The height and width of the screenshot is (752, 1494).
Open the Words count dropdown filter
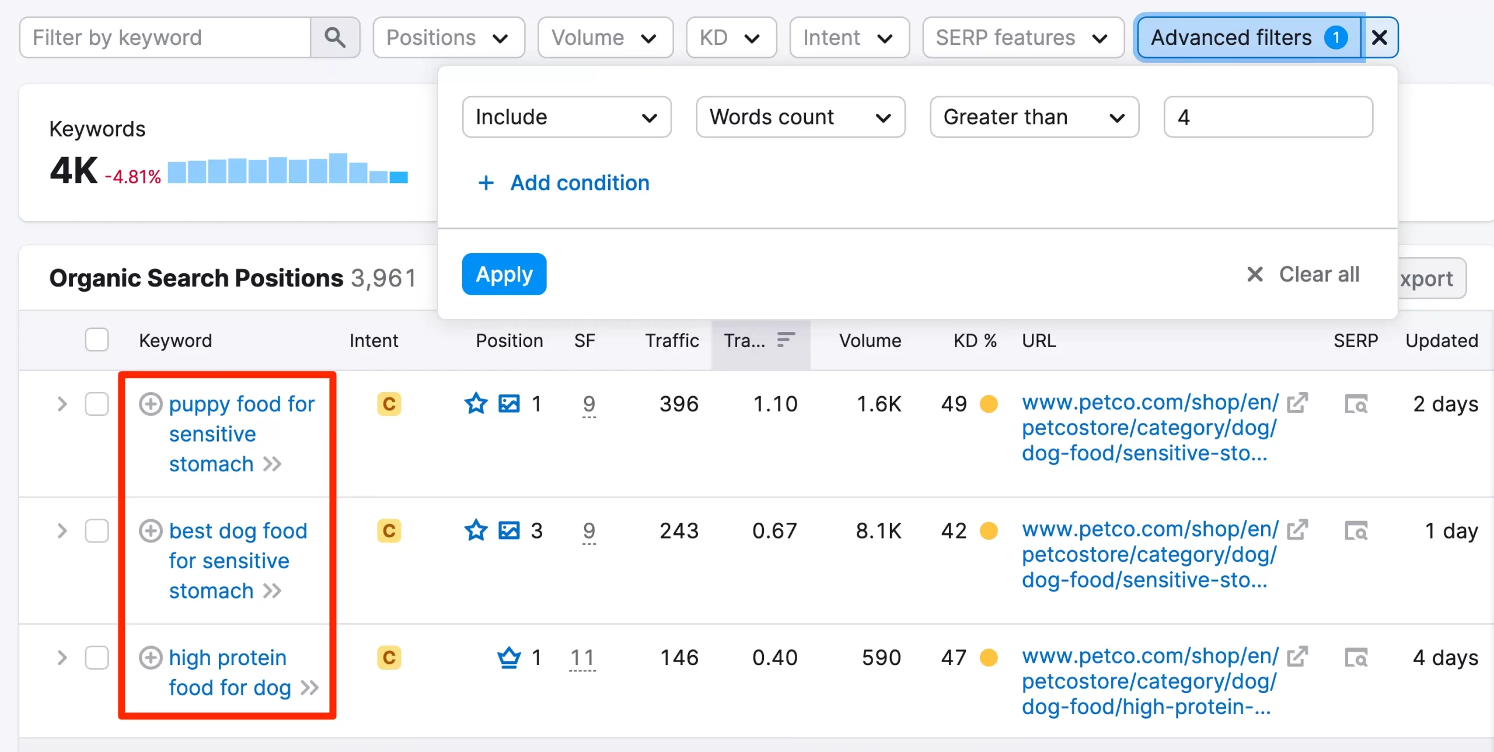(797, 118)
